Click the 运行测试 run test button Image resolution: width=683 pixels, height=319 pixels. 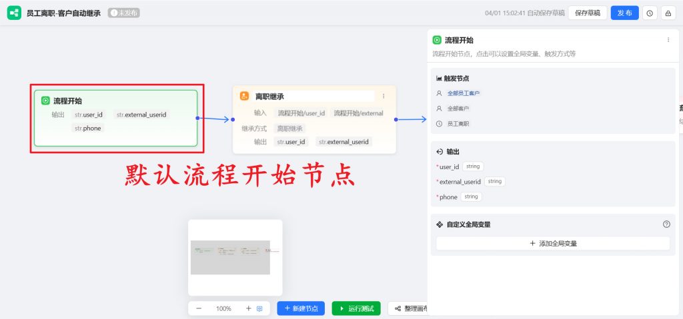pos(356,308)
